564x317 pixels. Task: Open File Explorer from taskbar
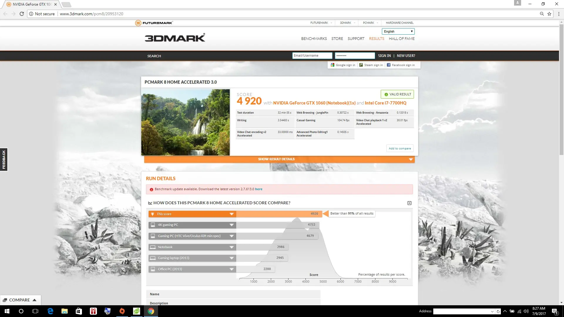coord(64,311)
